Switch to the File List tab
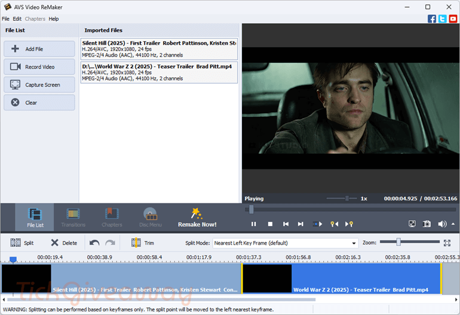This screenshot has height=315, width=460. click(x=35, y=217)
